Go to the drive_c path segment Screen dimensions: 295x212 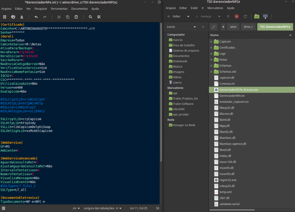click(248, 27)
